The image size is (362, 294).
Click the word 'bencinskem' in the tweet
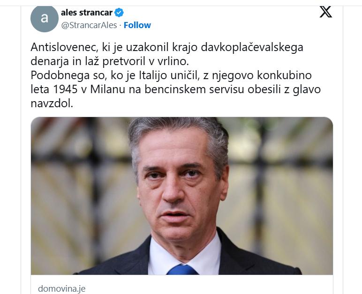[175, 89]
